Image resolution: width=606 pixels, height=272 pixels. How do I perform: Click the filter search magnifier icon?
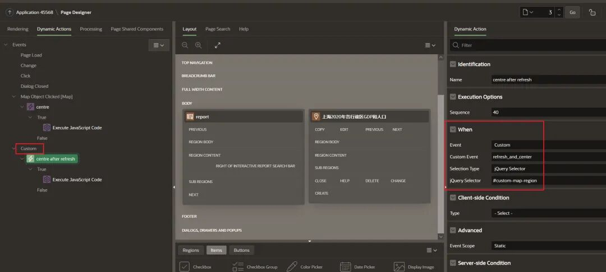pyautogui.click(x=456, y=45)
